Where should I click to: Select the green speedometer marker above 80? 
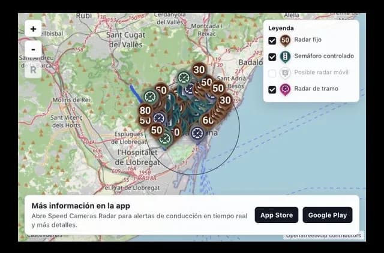click(150, 97)
